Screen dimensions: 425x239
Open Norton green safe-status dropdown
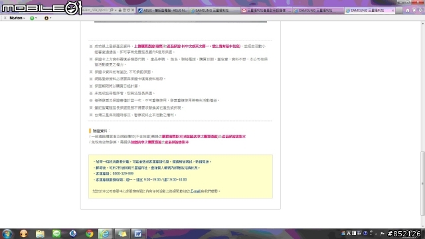(x=33, y=18)
